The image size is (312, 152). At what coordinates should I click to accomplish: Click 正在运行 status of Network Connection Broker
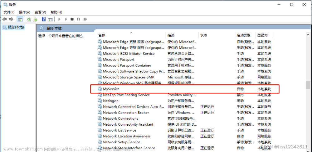pos(207,113)
